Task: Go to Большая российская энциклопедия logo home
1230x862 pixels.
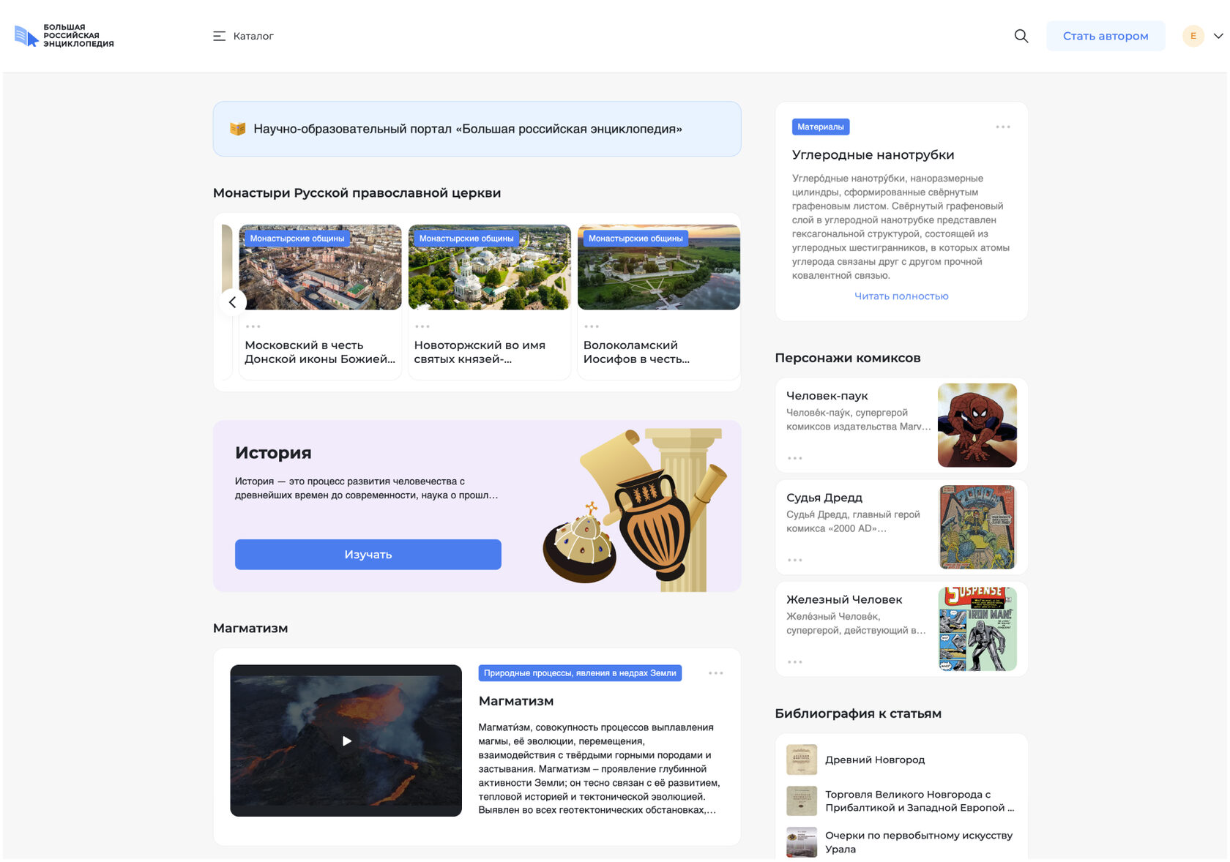Action: click(x=64, y=36)
